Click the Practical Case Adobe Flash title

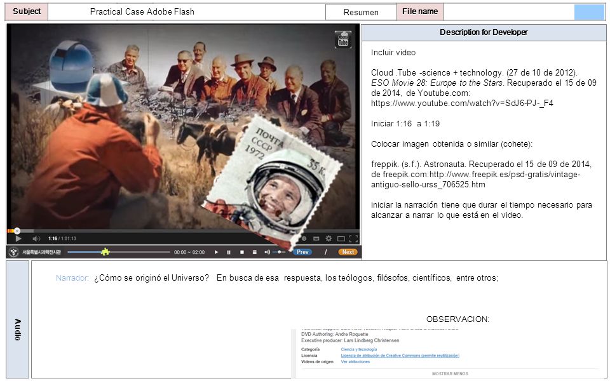pos(142,11)
